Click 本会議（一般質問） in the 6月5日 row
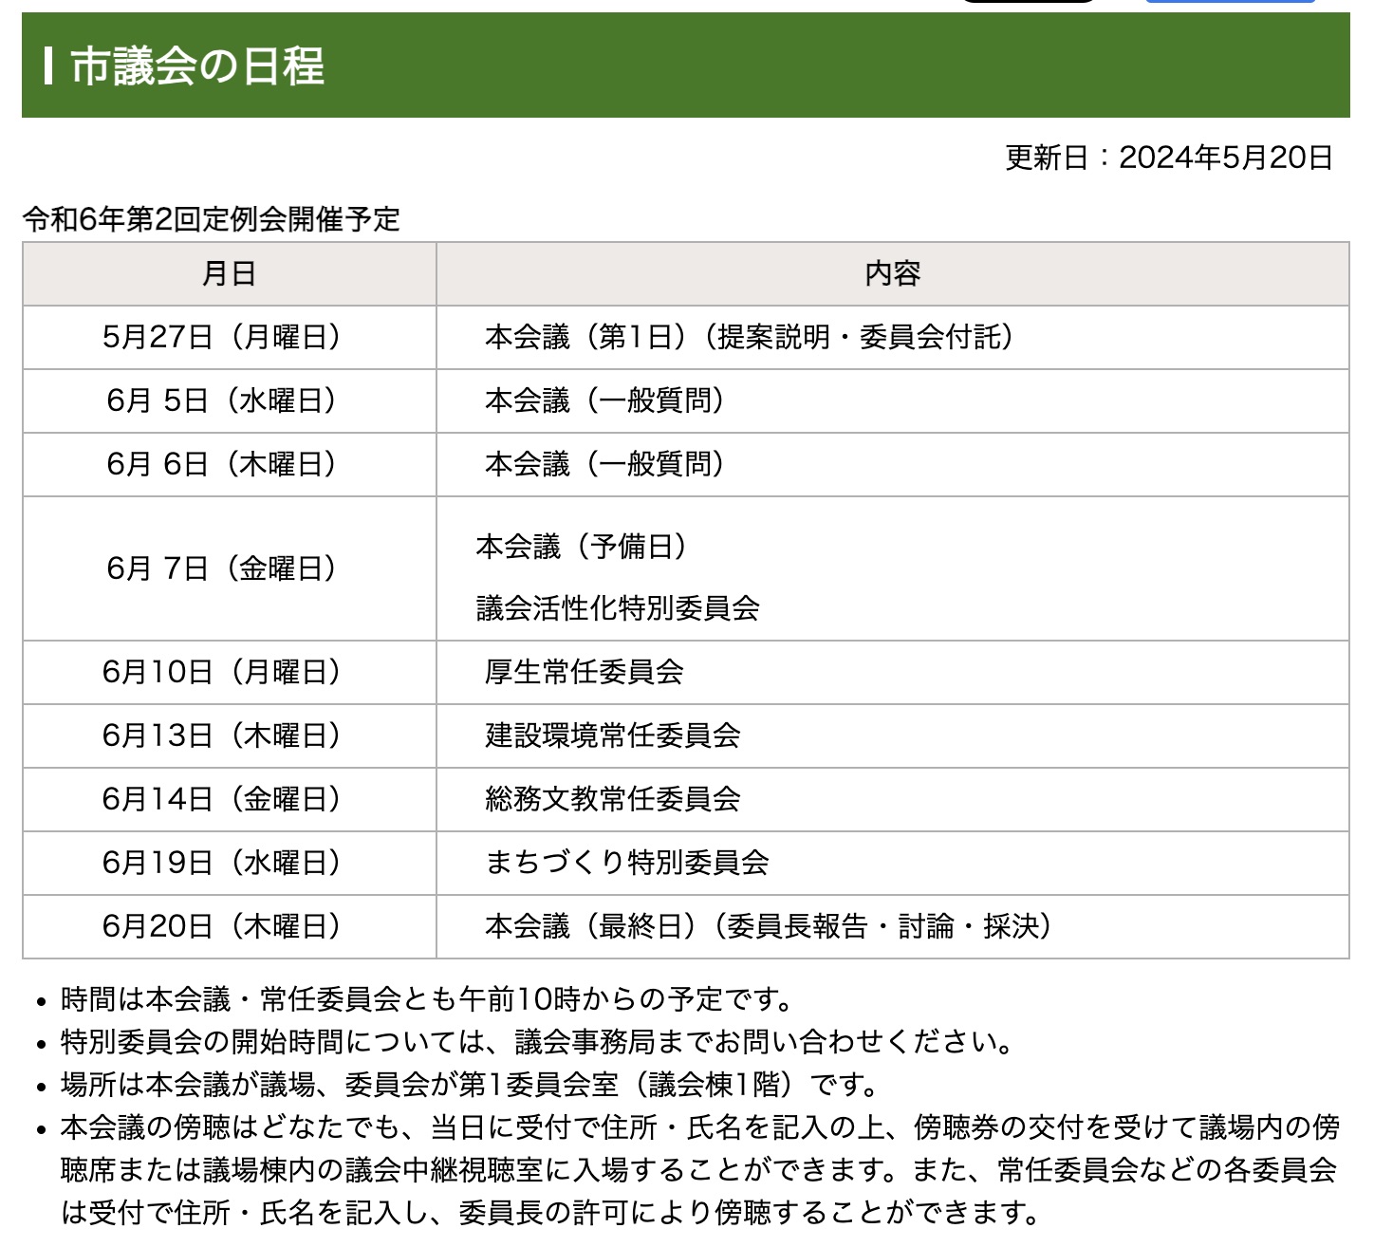Screen dimensions: 1374x1247 coord(893,401)
